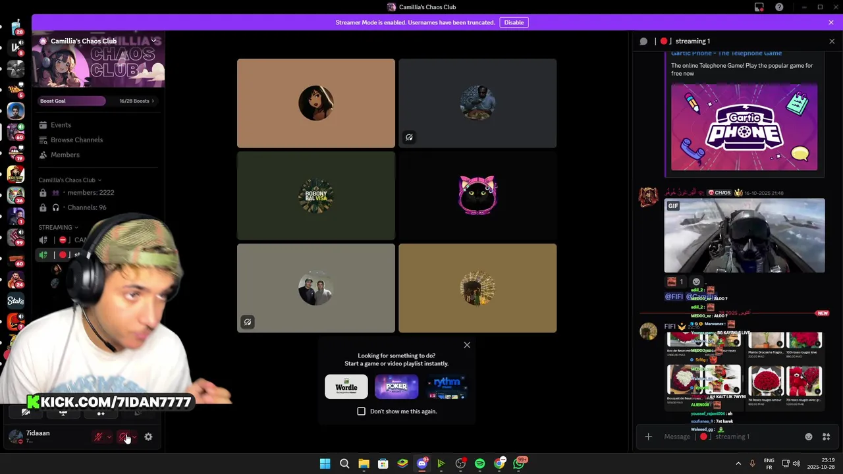Click the @FIFI mention
The height and width of the screenshot is (474, 843).
tap(673, 297)
